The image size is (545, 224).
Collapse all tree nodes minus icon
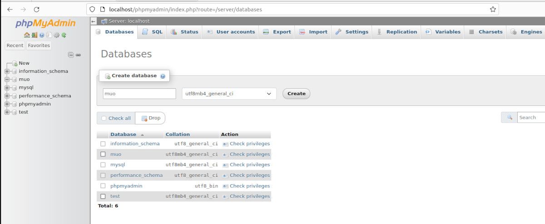[71, 55]
